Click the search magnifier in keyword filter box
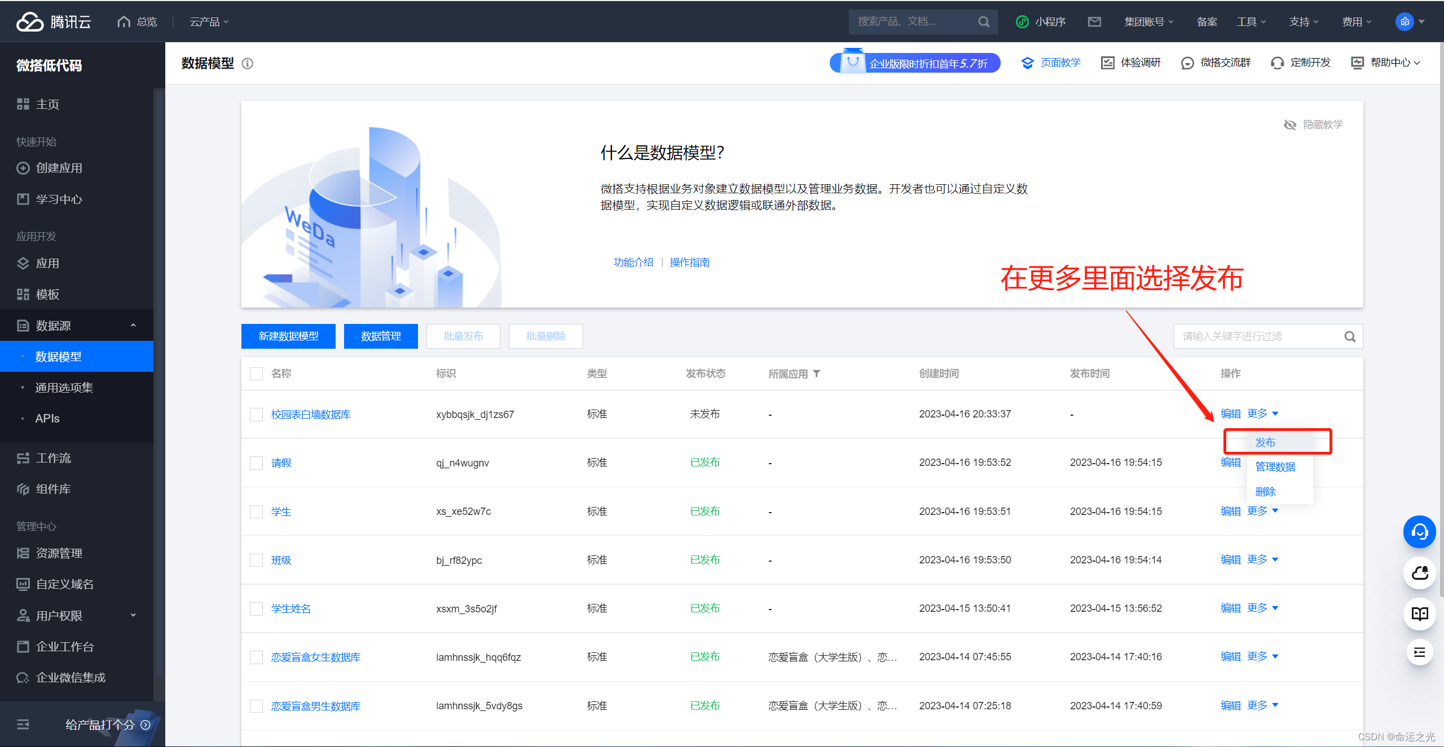Screen dimensions: 1444x747 pyautogui.click(x=1349, y=336)
